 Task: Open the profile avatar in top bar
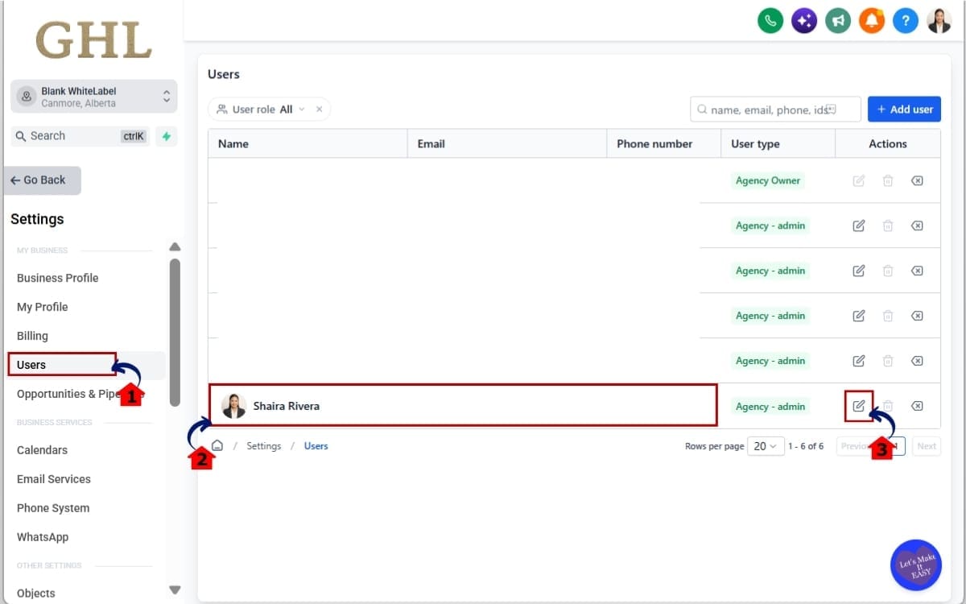[x=939, y=21]
